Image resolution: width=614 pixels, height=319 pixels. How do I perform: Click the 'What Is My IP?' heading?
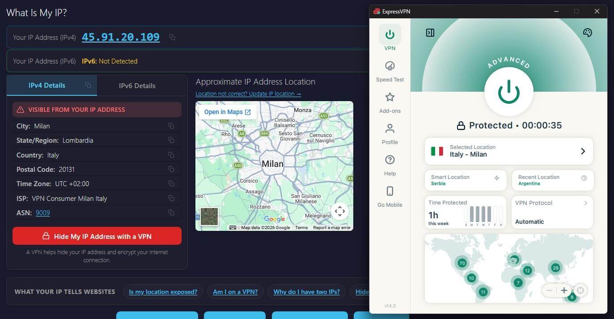pyautogui.click(x=37, y=13)
